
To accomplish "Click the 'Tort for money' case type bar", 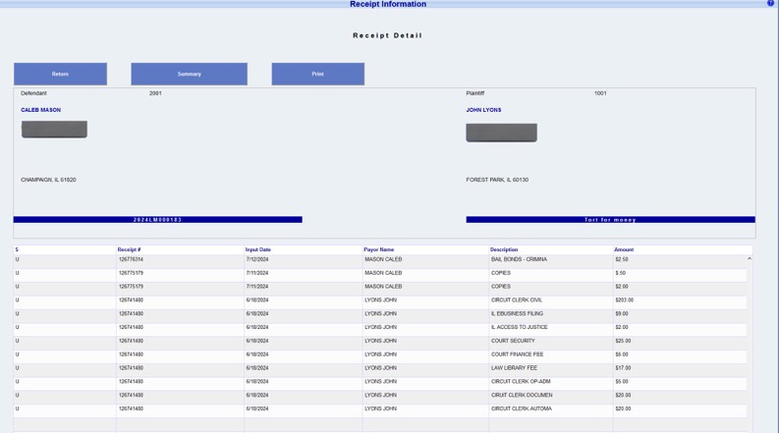I will pos(611,220).
